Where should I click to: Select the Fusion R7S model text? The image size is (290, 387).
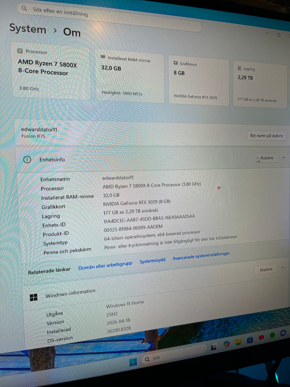(x=33, y=136)
